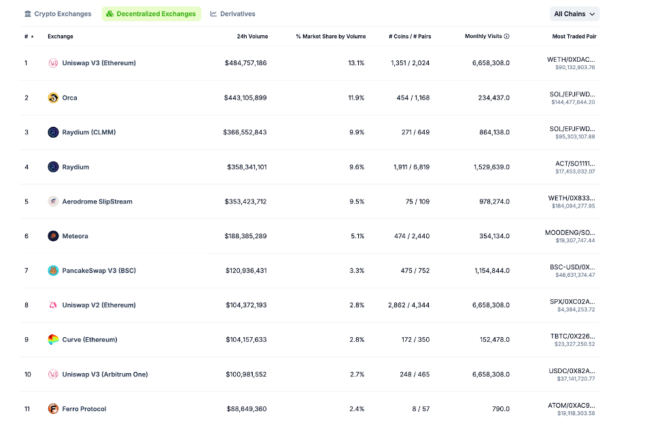This screenshot has height=422, width=664.
Task: Click SOL/EPJFWD... pair in Orca row
Action: point(572,94)
